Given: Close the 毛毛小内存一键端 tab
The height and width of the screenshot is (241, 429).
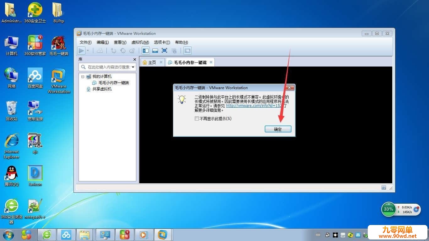Looking at the screenshot, I should [211, 62].
